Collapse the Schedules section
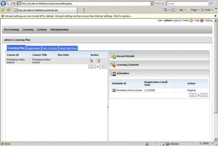Screen dimensions: 218x146 point(159,73)
